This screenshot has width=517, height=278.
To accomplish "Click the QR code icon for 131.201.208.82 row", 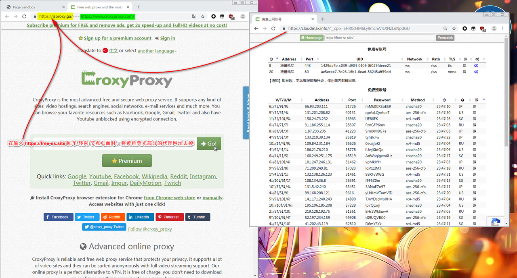I will (x=475, y=112).
